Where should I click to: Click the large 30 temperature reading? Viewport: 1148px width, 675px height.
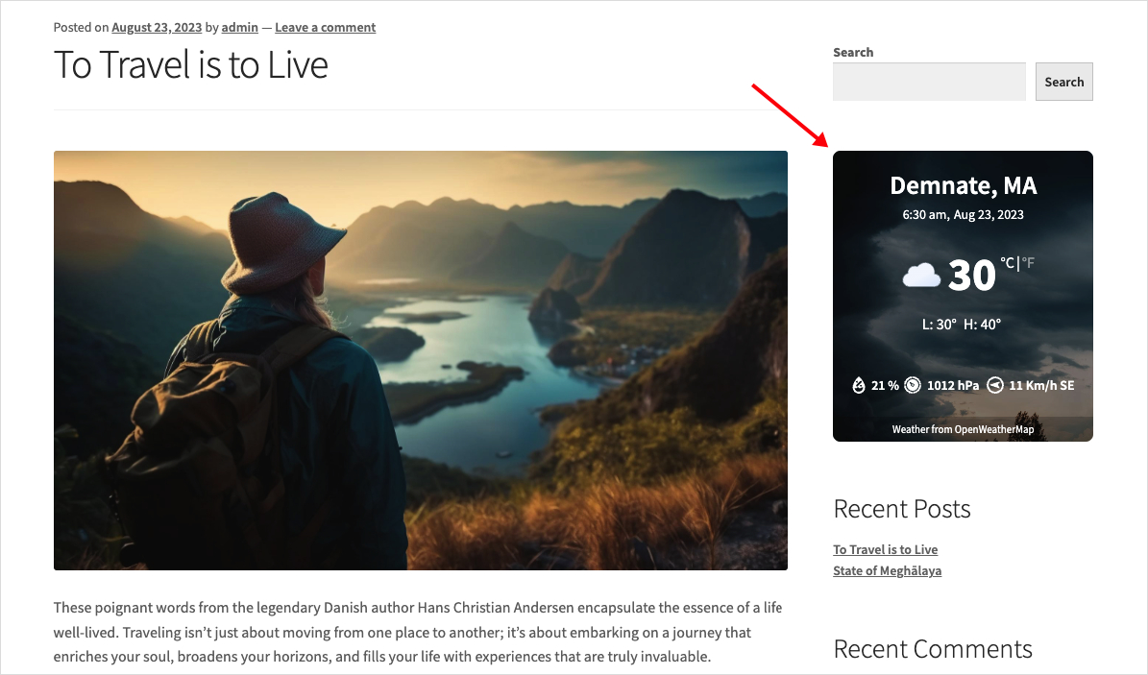(x=972, y=276)
